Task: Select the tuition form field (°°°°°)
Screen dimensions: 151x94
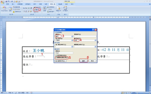Action: (41, 56)
